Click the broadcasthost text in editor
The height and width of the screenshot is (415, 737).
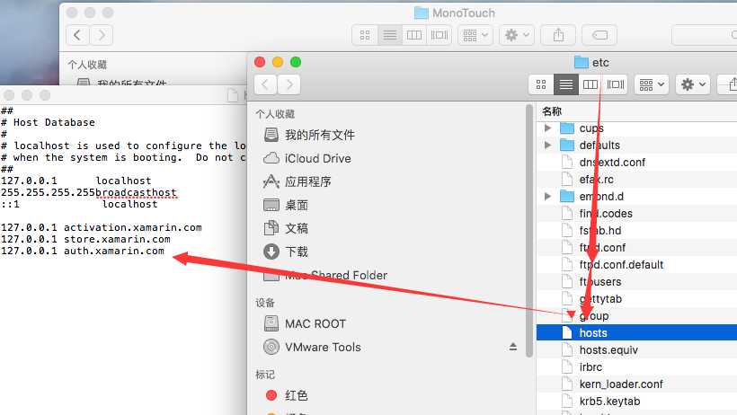(136, 192)
